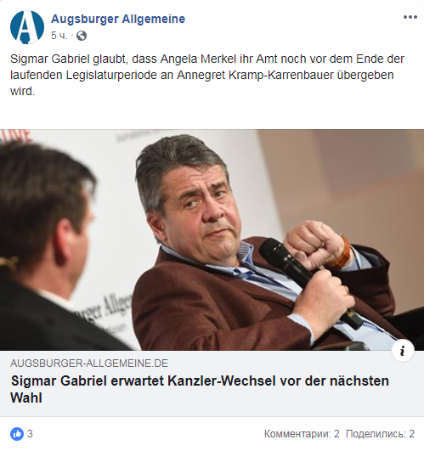
Task: Click the AUGSBURGER-ALLGEMEINE.DE source domain
Action: pyautogui.click(x=89, y=364)
